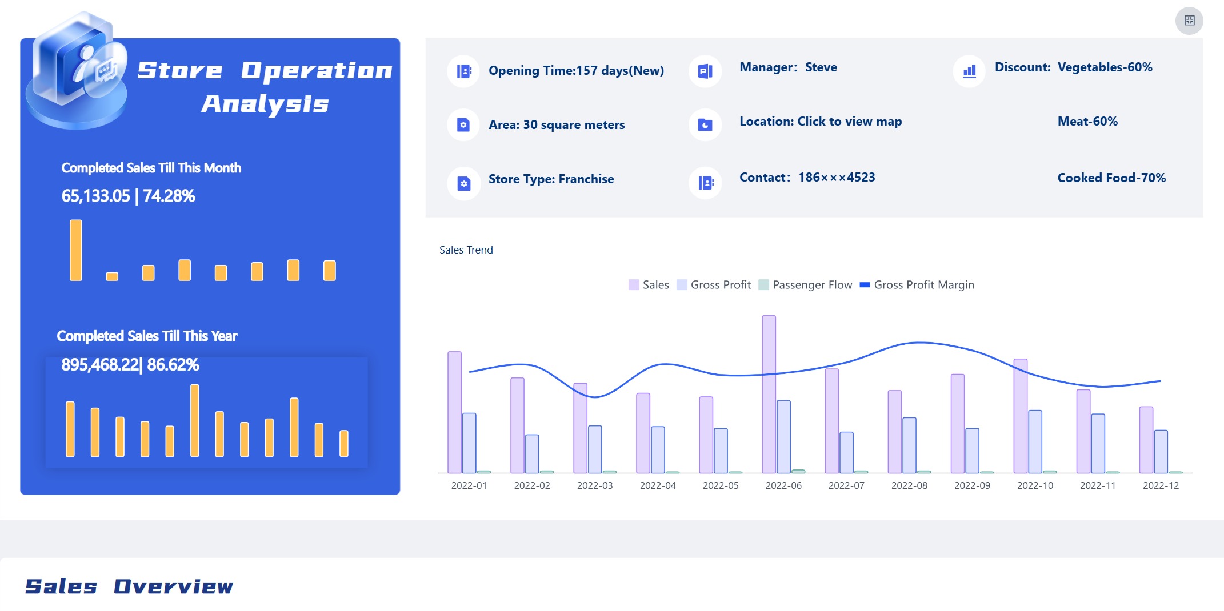Click the Opening Time icon
This screenshot has height=611, width=1224.
(x=463, y=71)
